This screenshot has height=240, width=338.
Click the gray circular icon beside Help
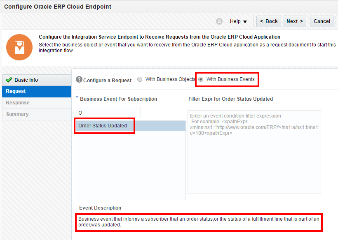click(x=219, y=21)
